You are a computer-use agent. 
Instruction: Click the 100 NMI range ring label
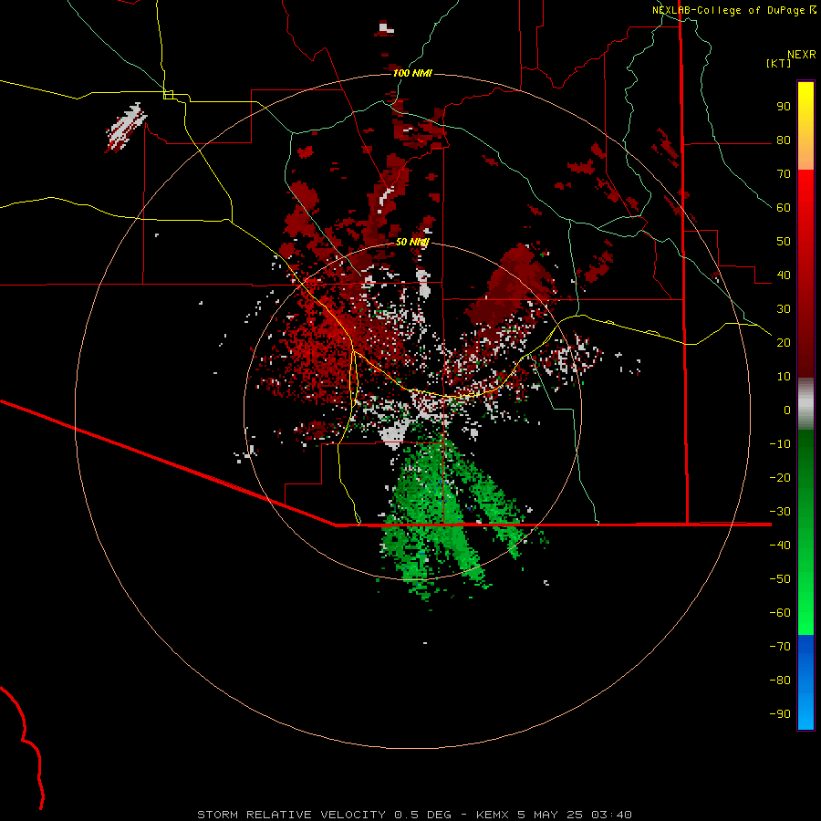(412, 73)
